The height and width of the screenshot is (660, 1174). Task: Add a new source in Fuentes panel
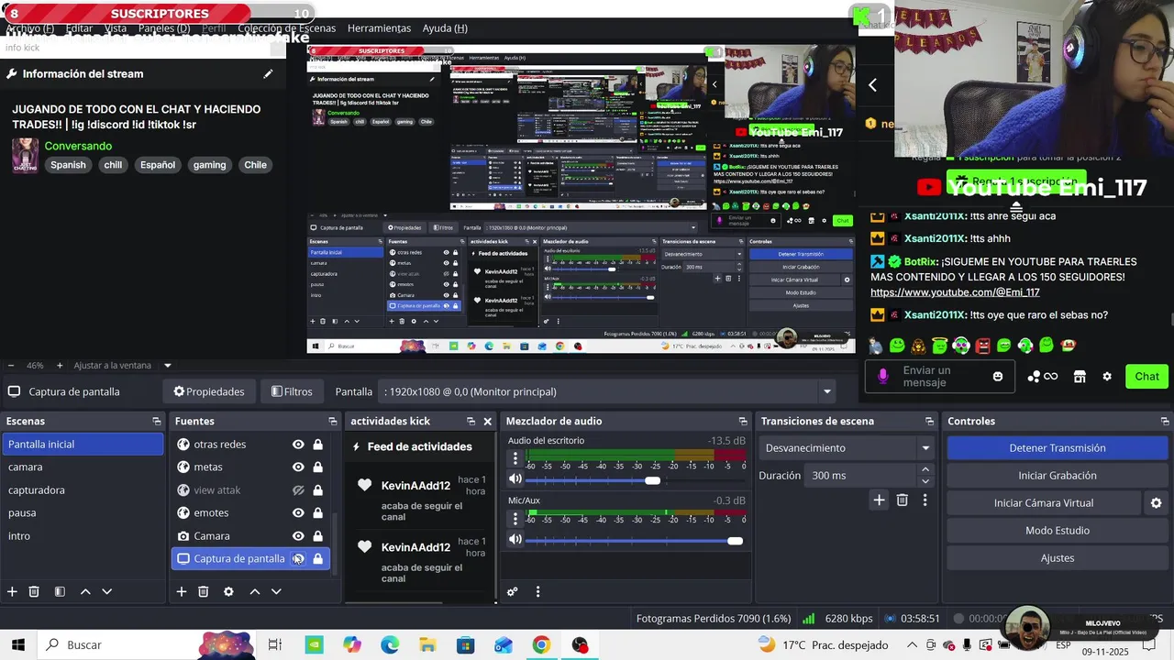click(182, 591)
